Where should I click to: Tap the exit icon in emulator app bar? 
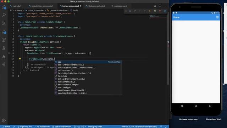217,17
